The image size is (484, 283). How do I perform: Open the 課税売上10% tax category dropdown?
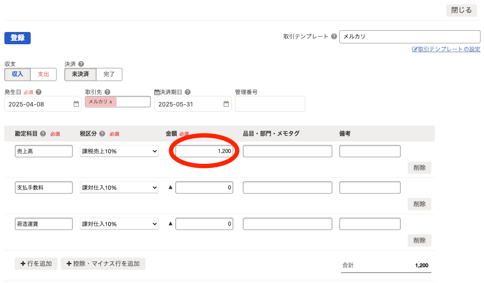119,151
